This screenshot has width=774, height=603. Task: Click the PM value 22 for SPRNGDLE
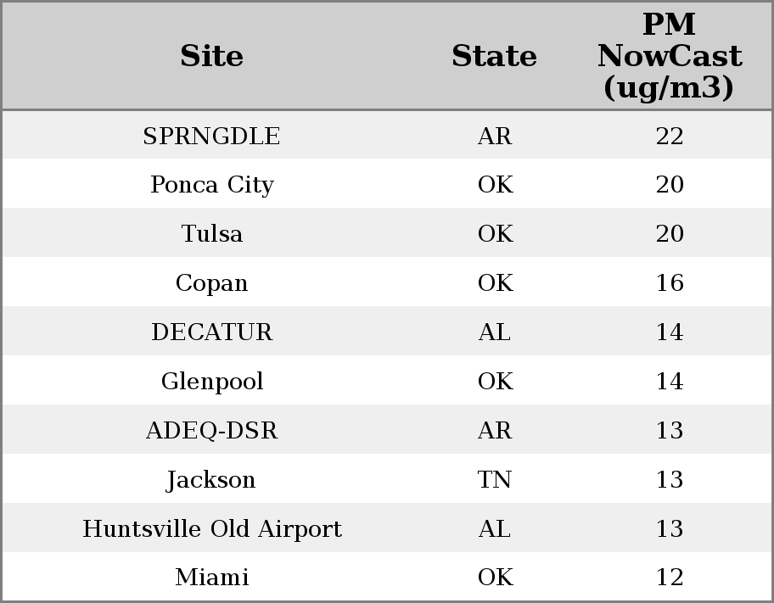point(669,137)
